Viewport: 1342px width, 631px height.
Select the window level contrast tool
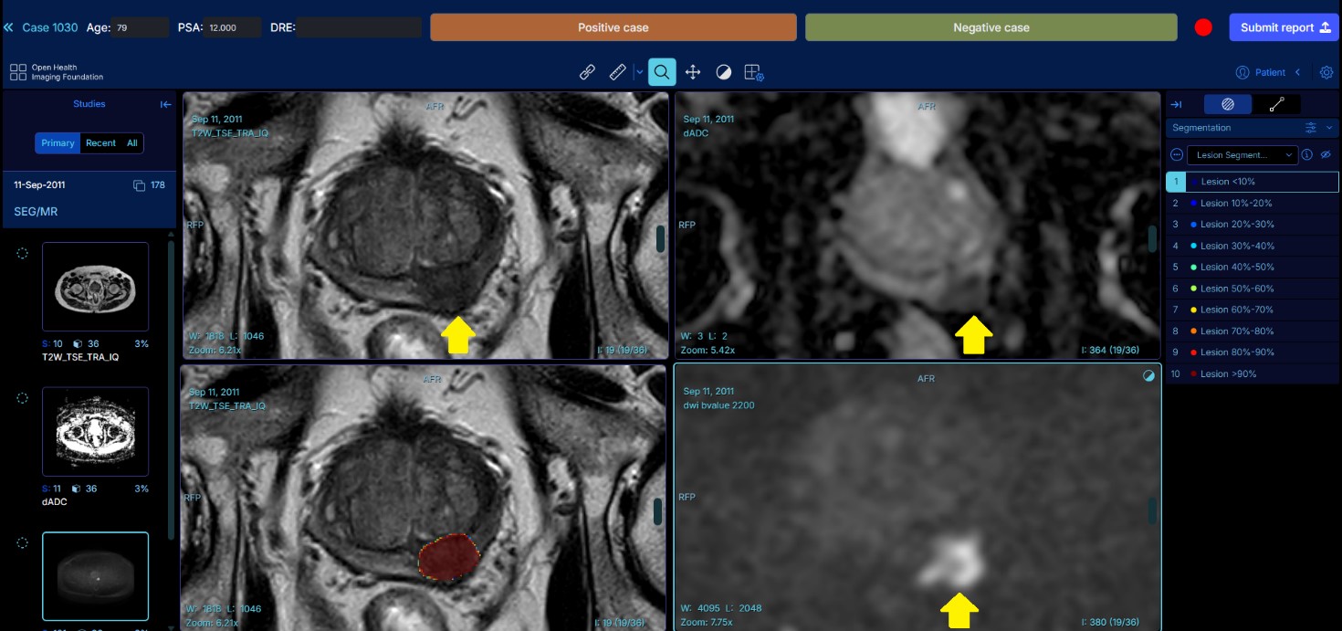(723, 72)
